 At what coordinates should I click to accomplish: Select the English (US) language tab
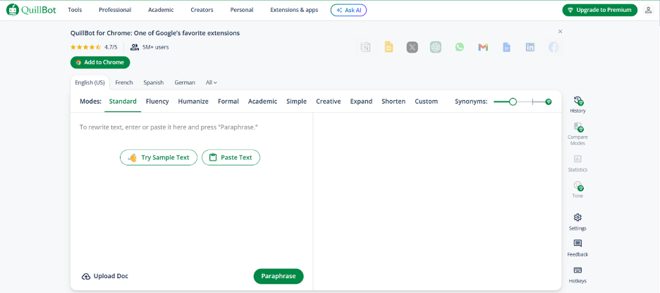tap(90, 82)
